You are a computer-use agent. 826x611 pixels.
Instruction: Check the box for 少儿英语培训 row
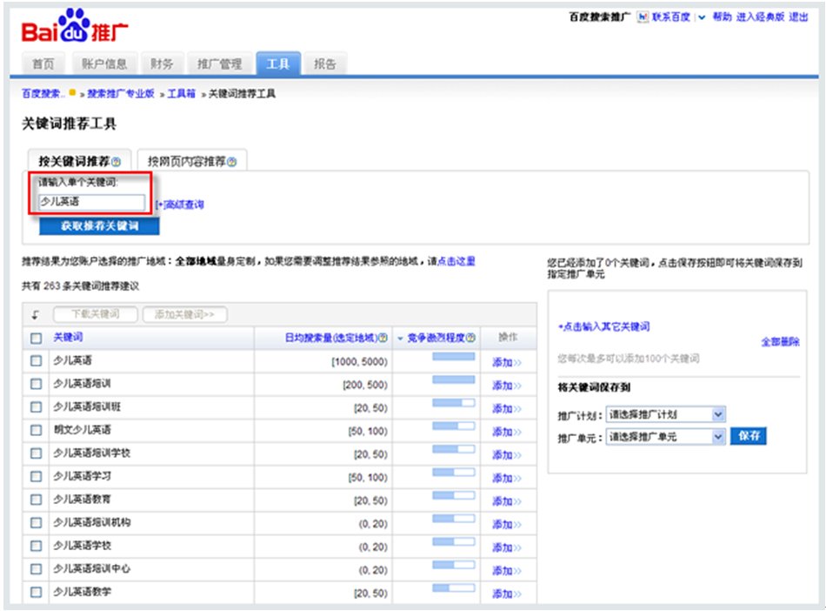click(x=36, y=384)
